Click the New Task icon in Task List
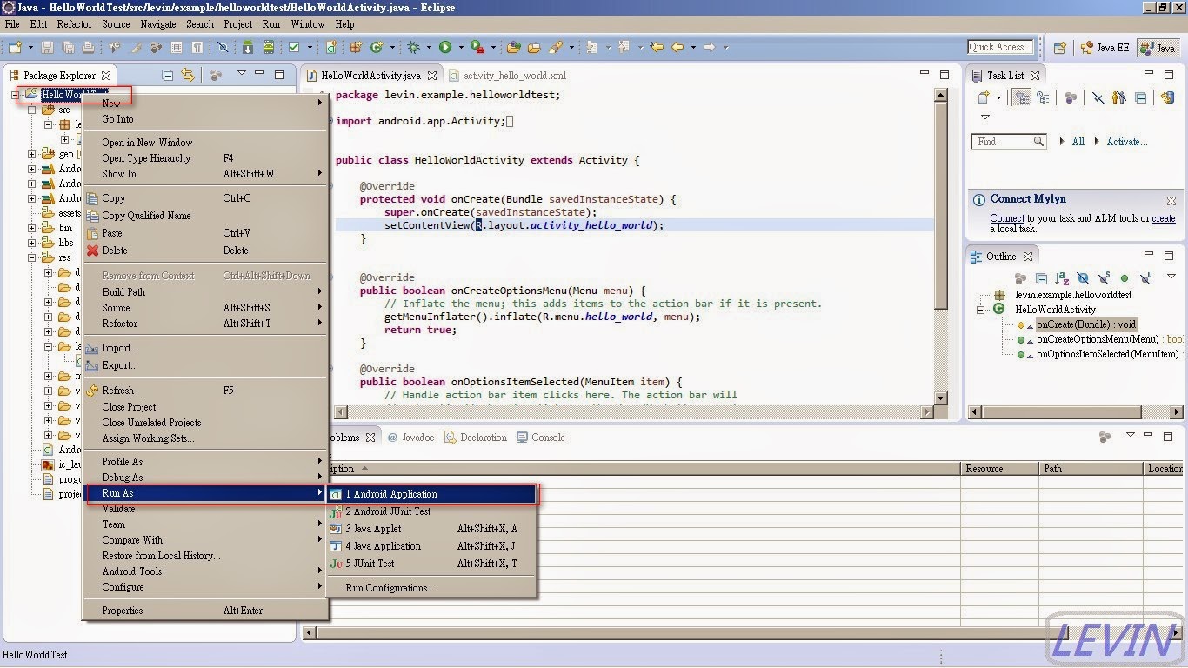Image resolution: width=1188 pixels, height=668 pixels. (984, 98)
